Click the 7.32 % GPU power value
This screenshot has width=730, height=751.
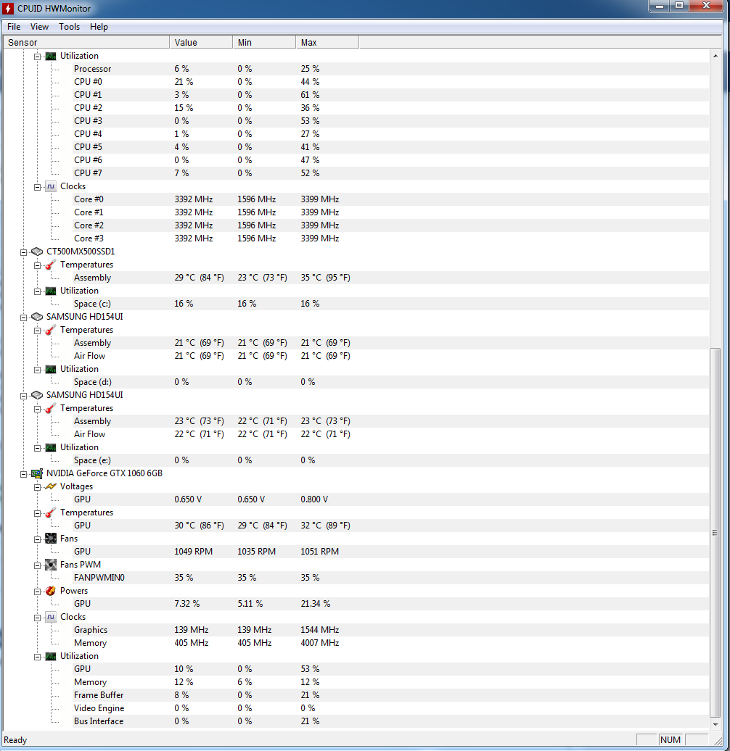(187, 604)
